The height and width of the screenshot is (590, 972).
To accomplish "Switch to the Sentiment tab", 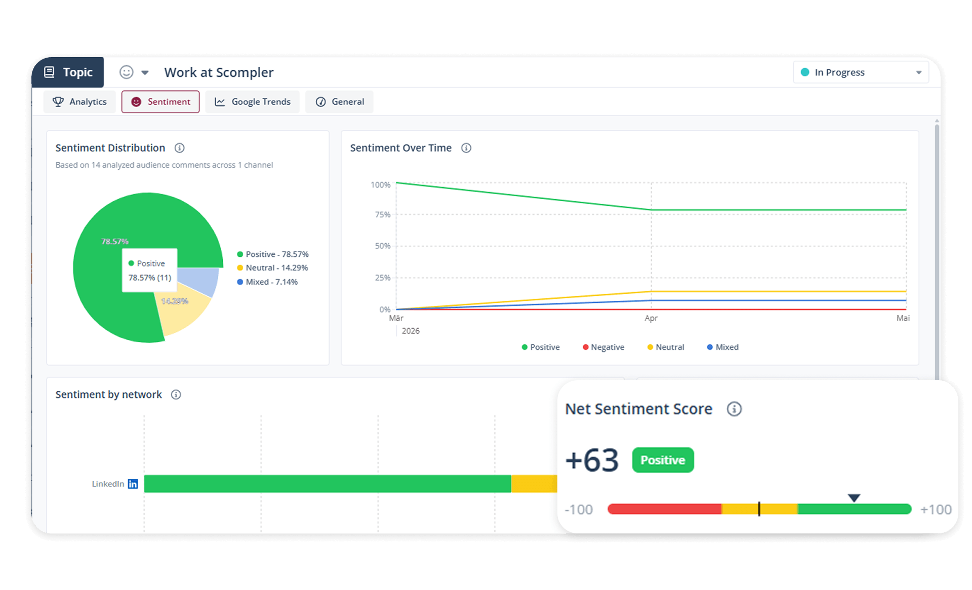I will [160, 102].
